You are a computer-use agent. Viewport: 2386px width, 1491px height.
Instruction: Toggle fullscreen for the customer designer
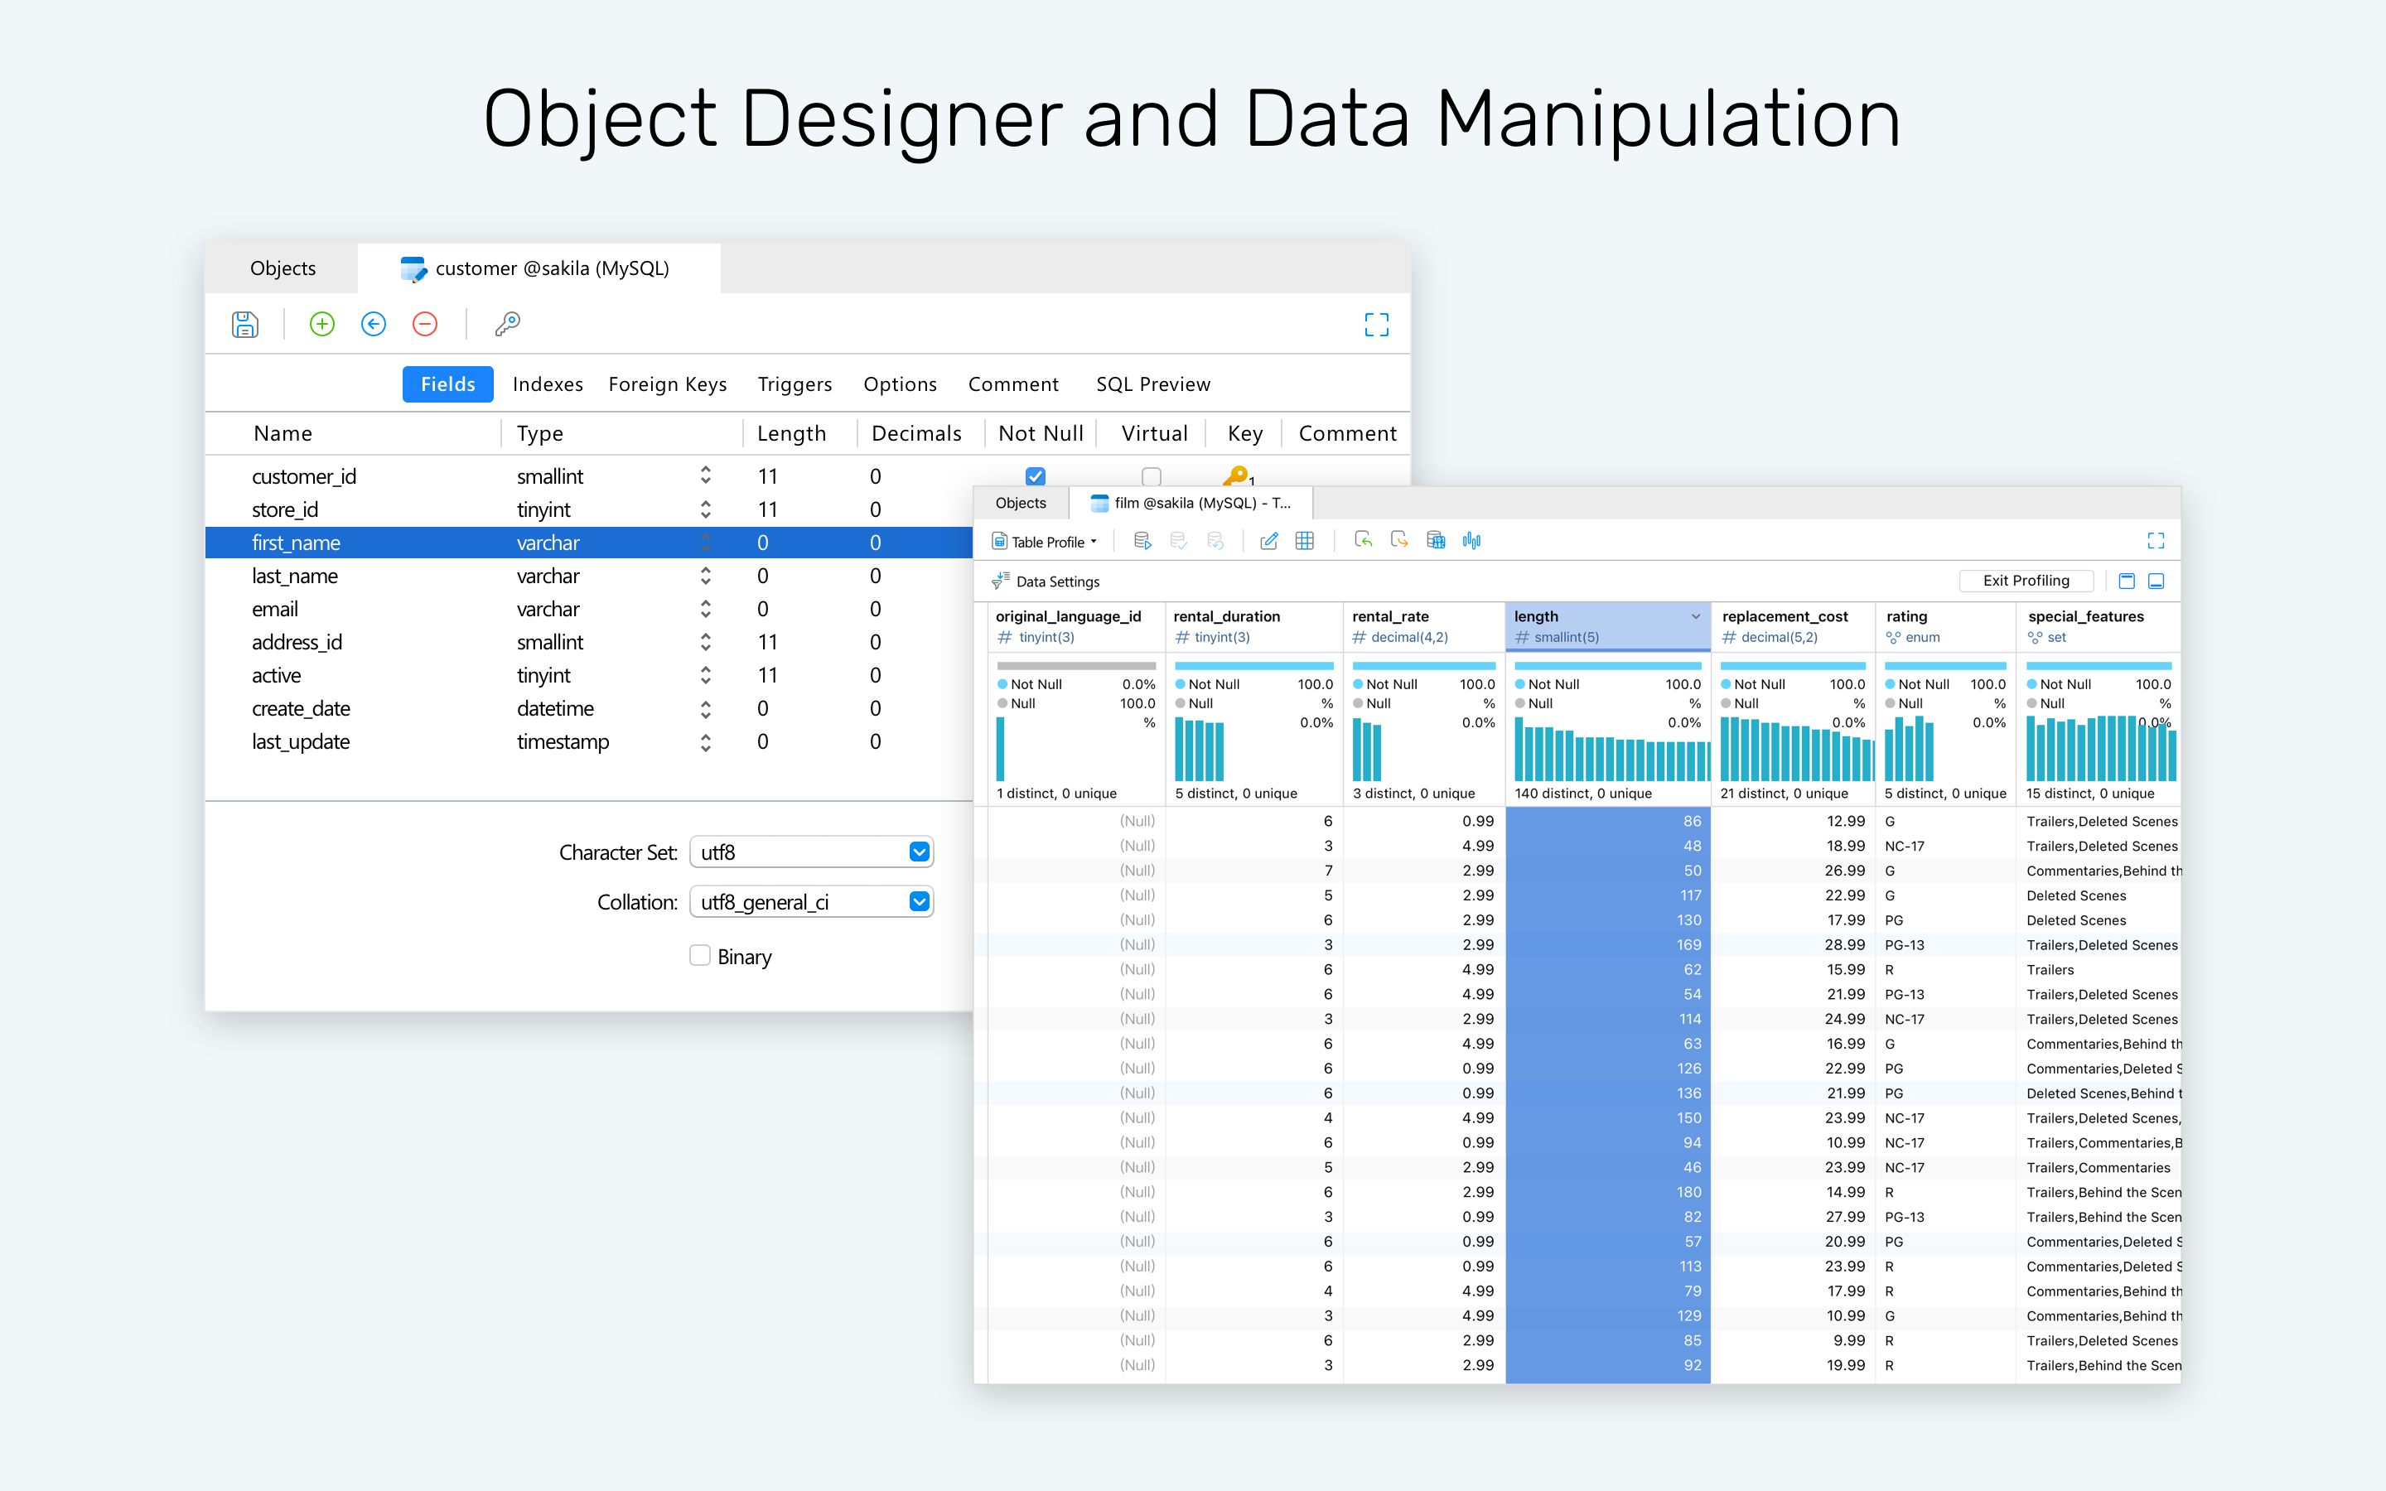pyautogui.click(x=1376, y=325)
